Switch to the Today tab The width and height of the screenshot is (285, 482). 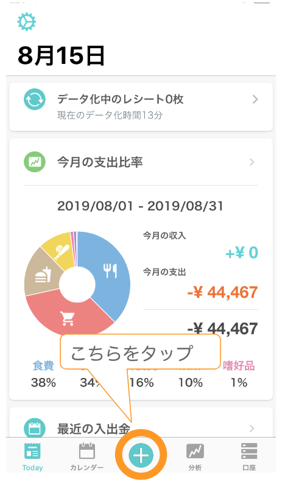[32, 457]
